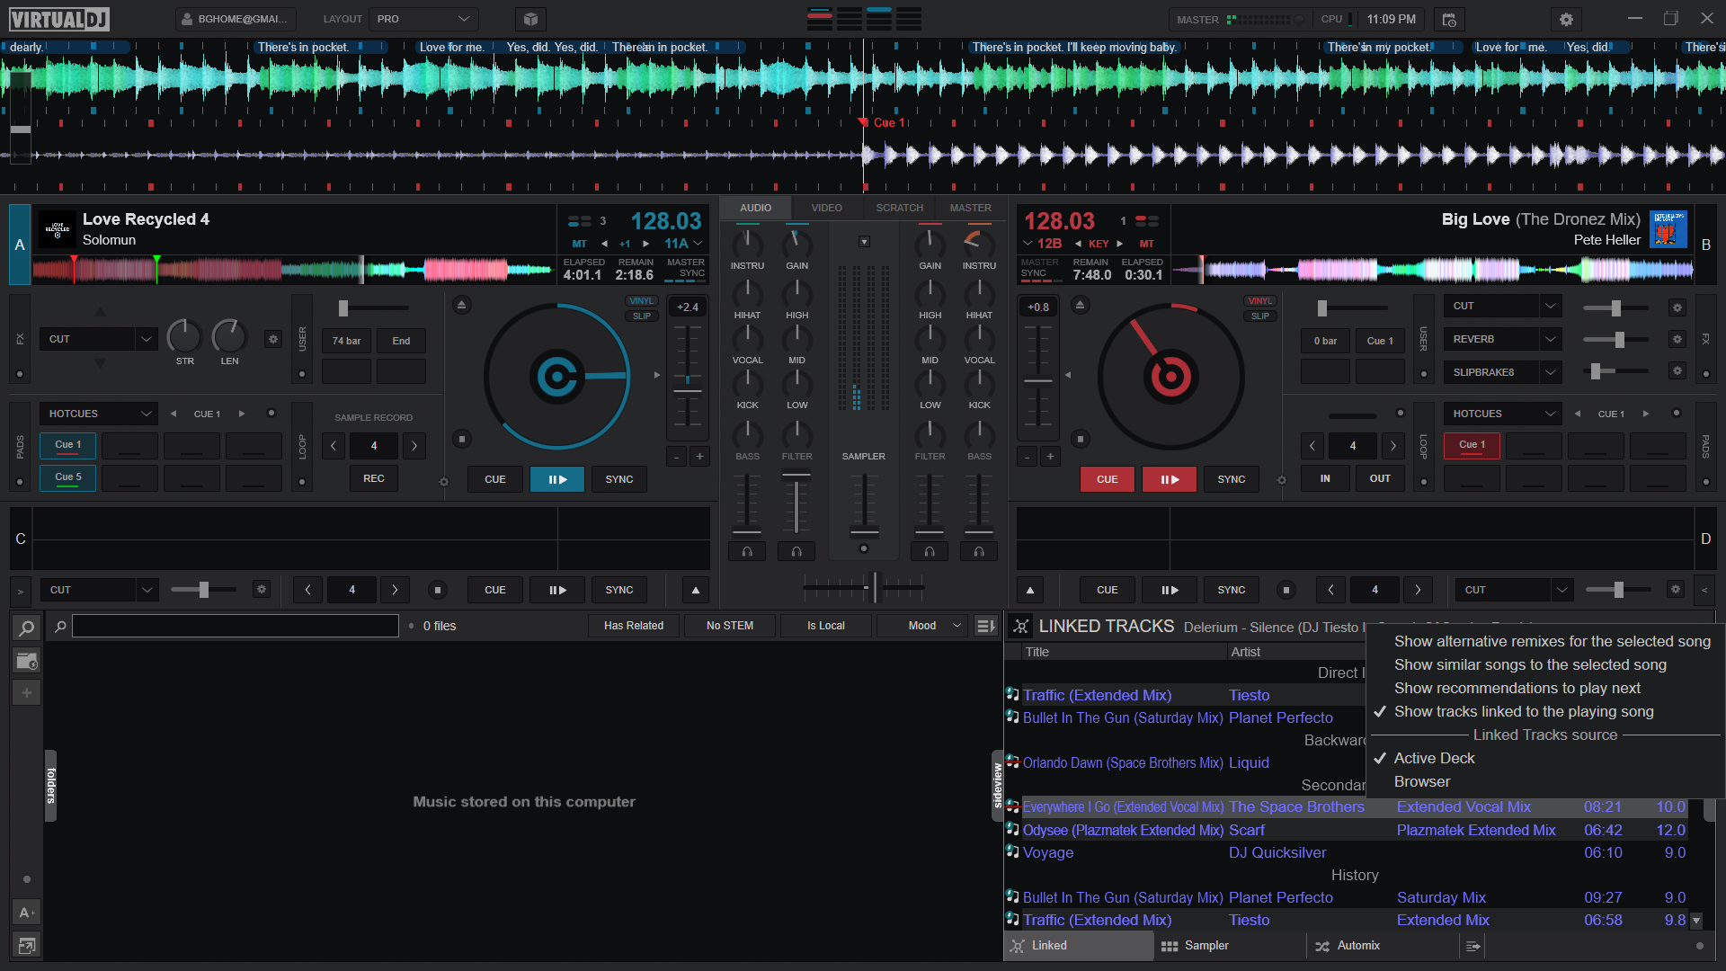1726x971 pixels.
Task: Click deck B eject button above the jog wheel
Action: (x=1080, y=305)
